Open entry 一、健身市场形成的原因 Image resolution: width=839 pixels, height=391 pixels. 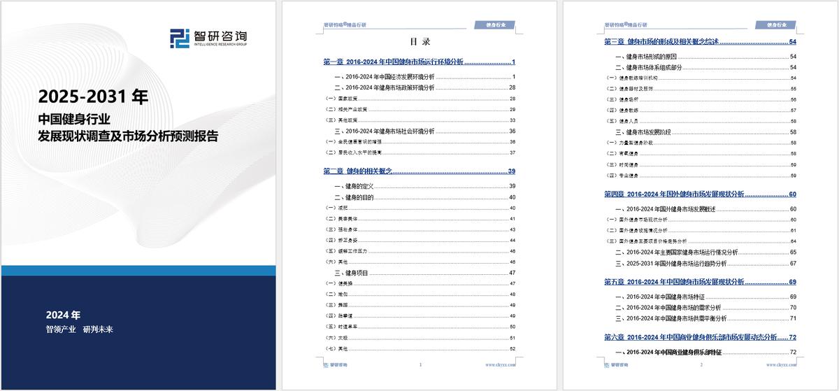[x=705, y=56]
